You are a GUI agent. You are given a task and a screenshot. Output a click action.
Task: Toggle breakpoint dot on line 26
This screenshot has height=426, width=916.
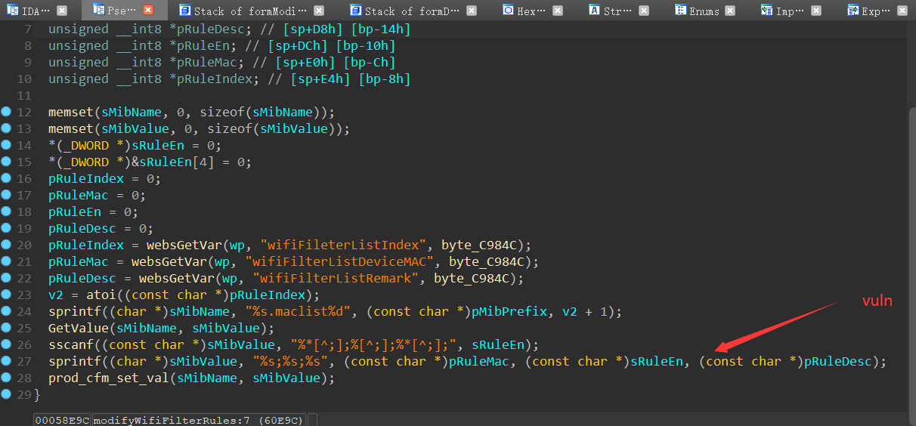click(6, 344)
